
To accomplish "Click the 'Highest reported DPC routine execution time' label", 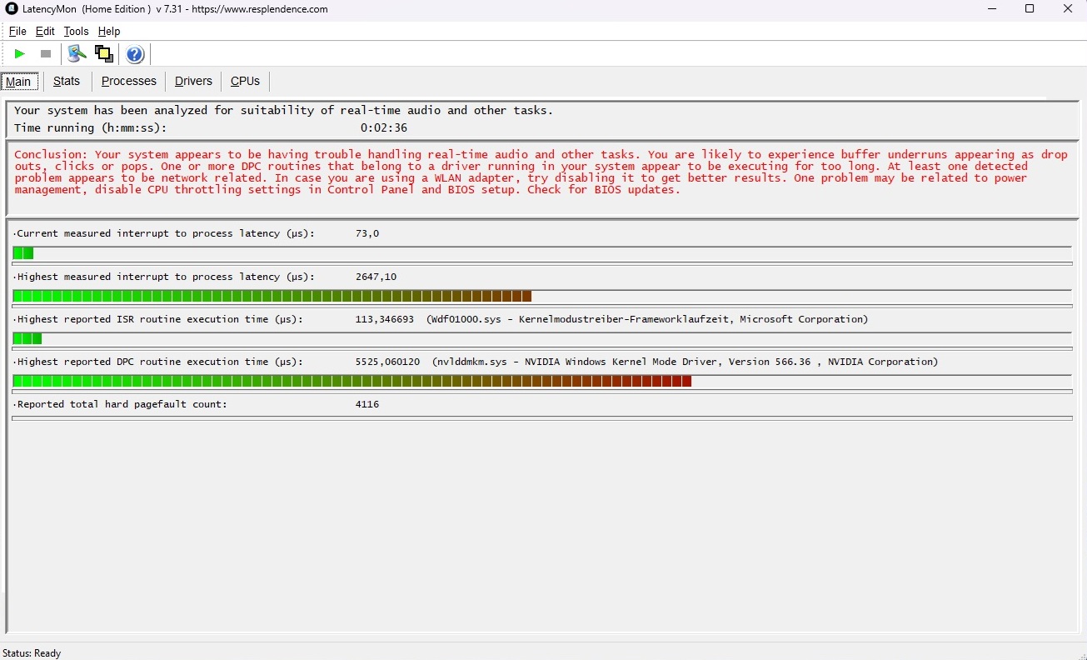I will point(159,362).
